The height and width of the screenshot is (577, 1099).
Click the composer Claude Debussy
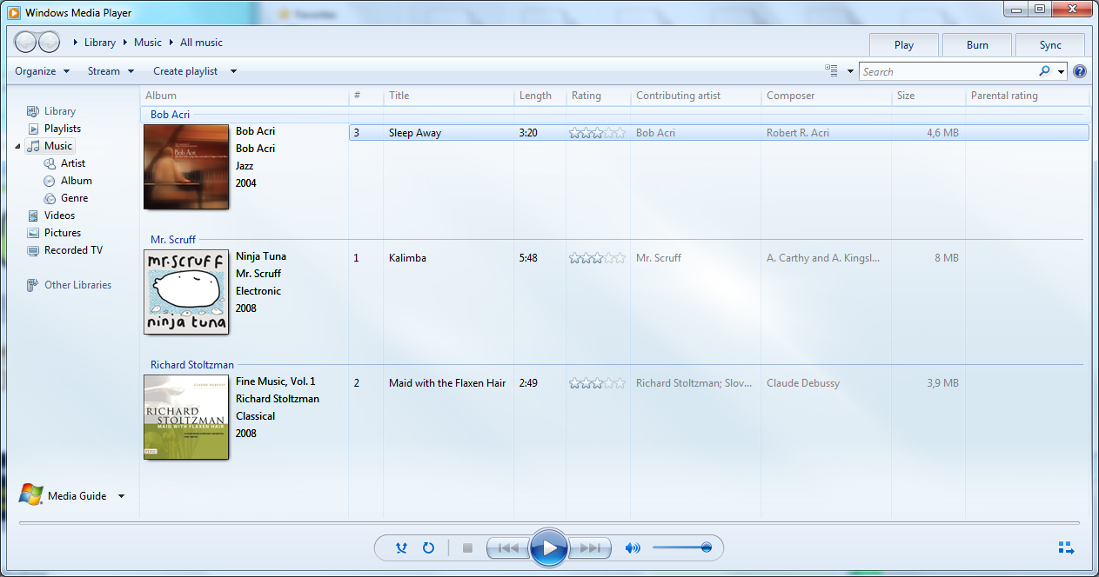coord(803,383)
